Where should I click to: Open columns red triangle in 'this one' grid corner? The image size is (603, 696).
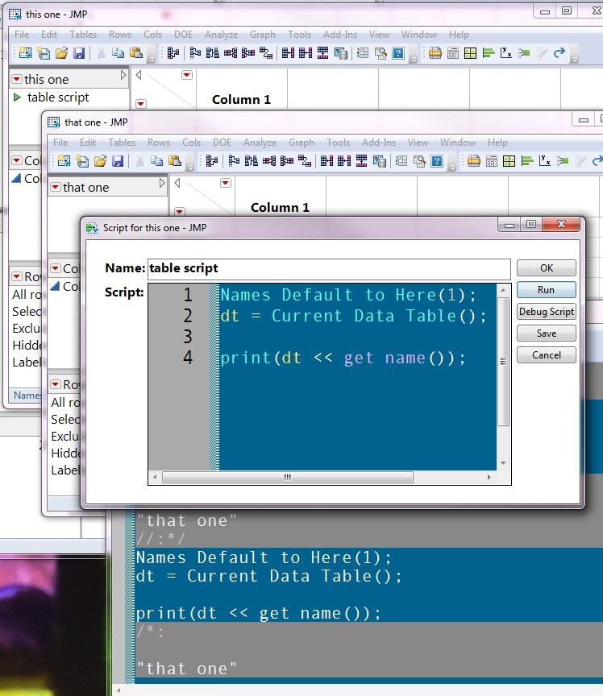click(x=187, y=75)
